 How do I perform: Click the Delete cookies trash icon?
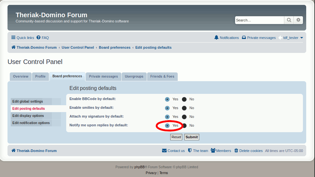point(236,151)
